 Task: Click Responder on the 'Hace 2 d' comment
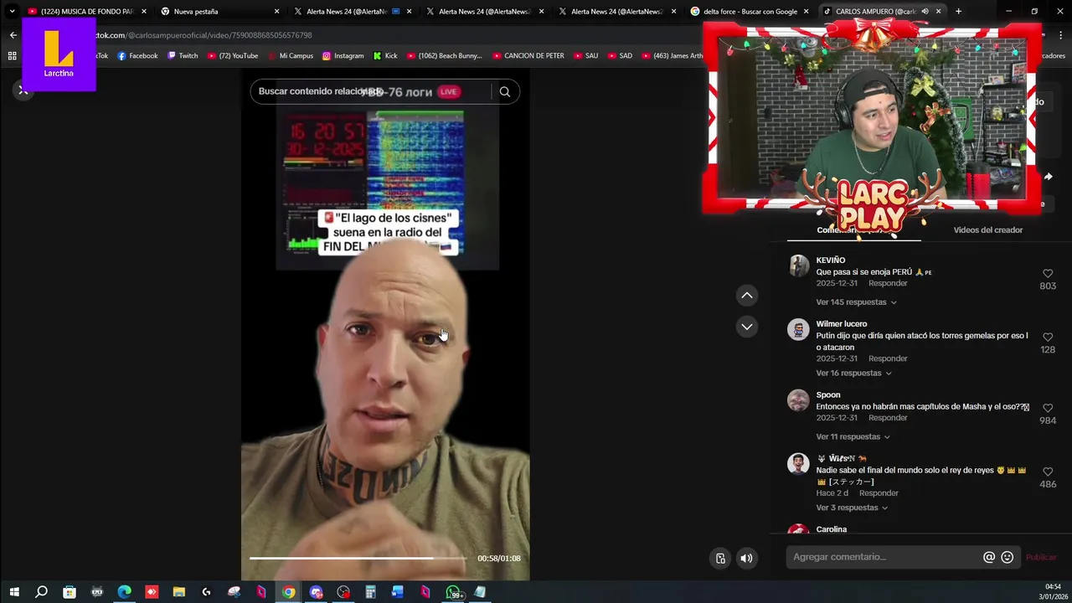[x=879, y=493]
